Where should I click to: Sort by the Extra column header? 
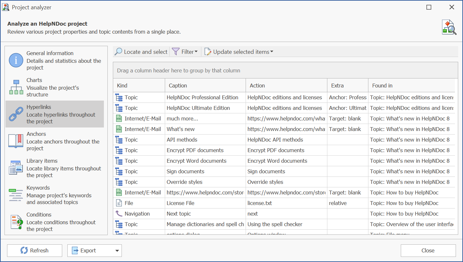tap(348, 86)
